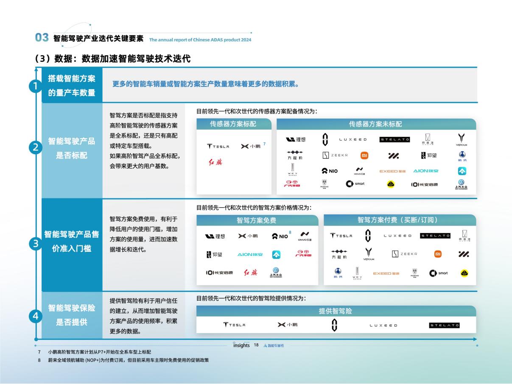The width and height of the screenshot is (512, 384).
Task: Click the 红旗 logo under 传感器方案标配
Action: point(215,162)
